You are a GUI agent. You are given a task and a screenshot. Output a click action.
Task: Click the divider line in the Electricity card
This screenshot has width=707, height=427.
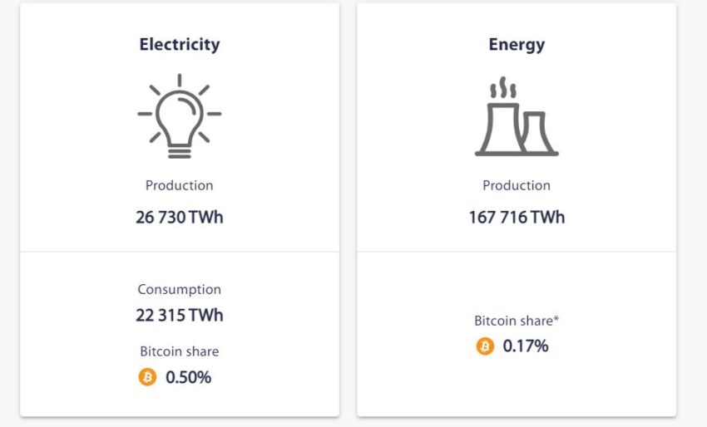coord(180,252)
